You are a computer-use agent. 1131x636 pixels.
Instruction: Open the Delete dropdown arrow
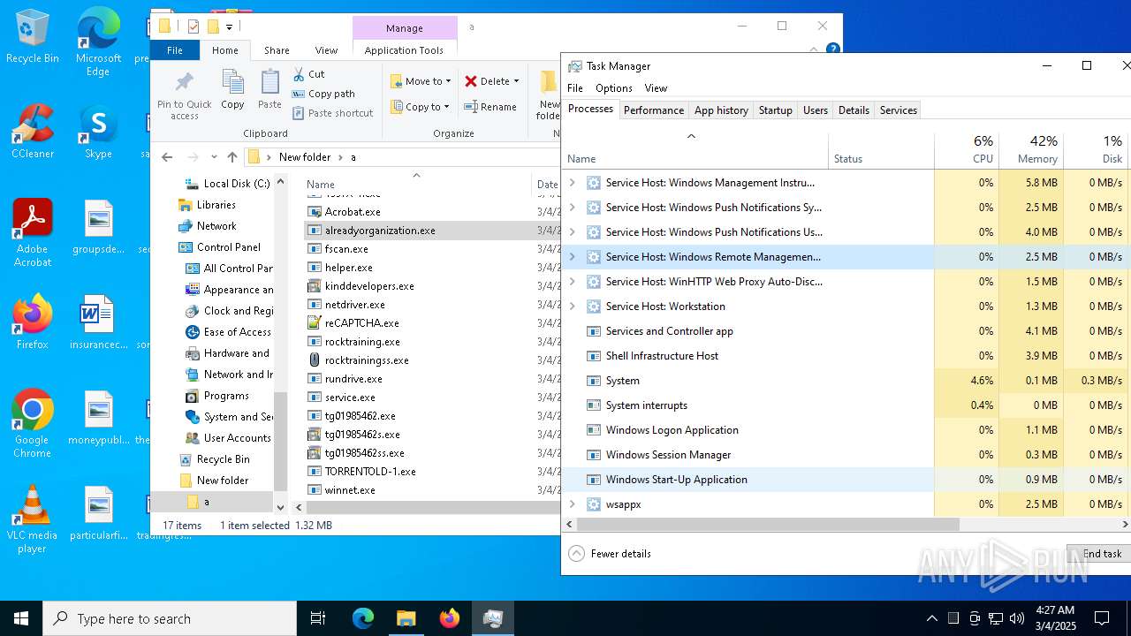(516, 81)
